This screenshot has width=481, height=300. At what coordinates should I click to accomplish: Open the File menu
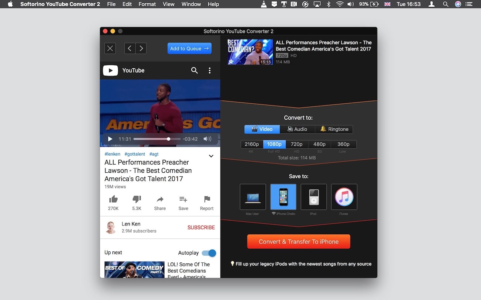[111, 4]
